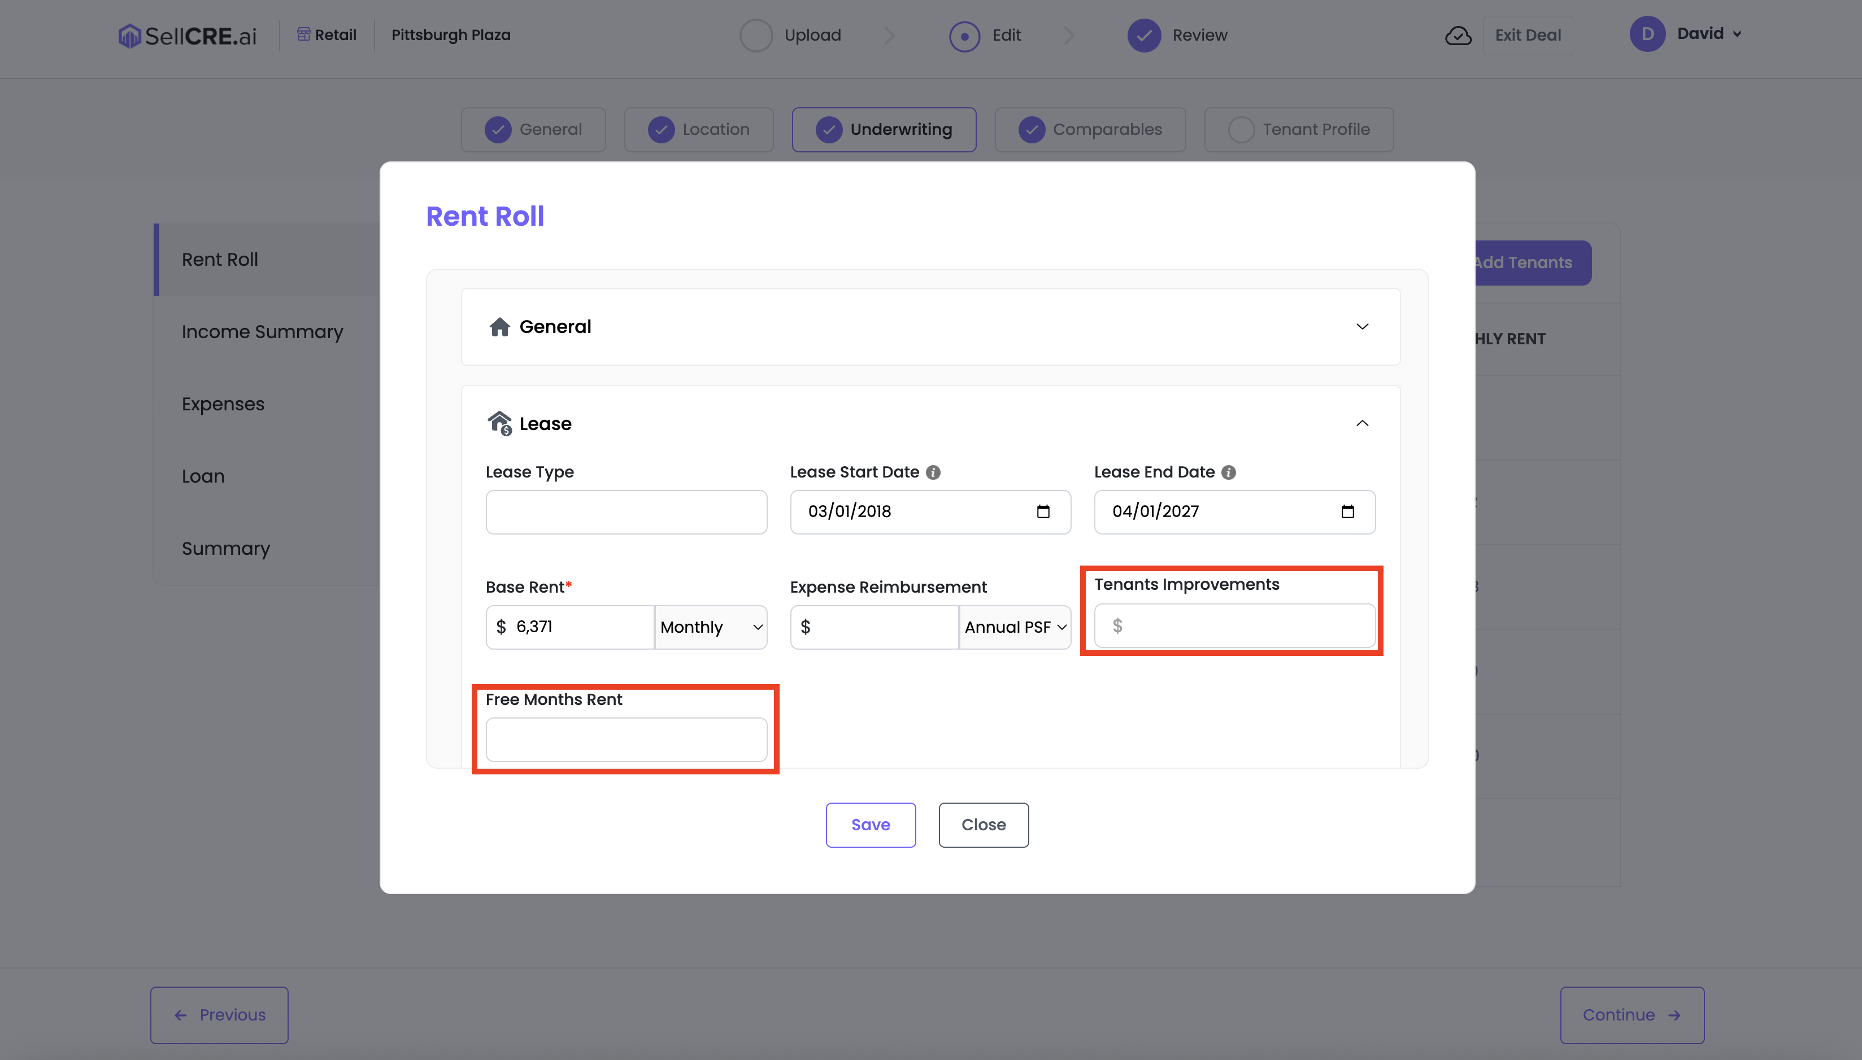1862x1060 pixels.
Task: Click the Lease End Date info icon
Action: point(1228,472)
